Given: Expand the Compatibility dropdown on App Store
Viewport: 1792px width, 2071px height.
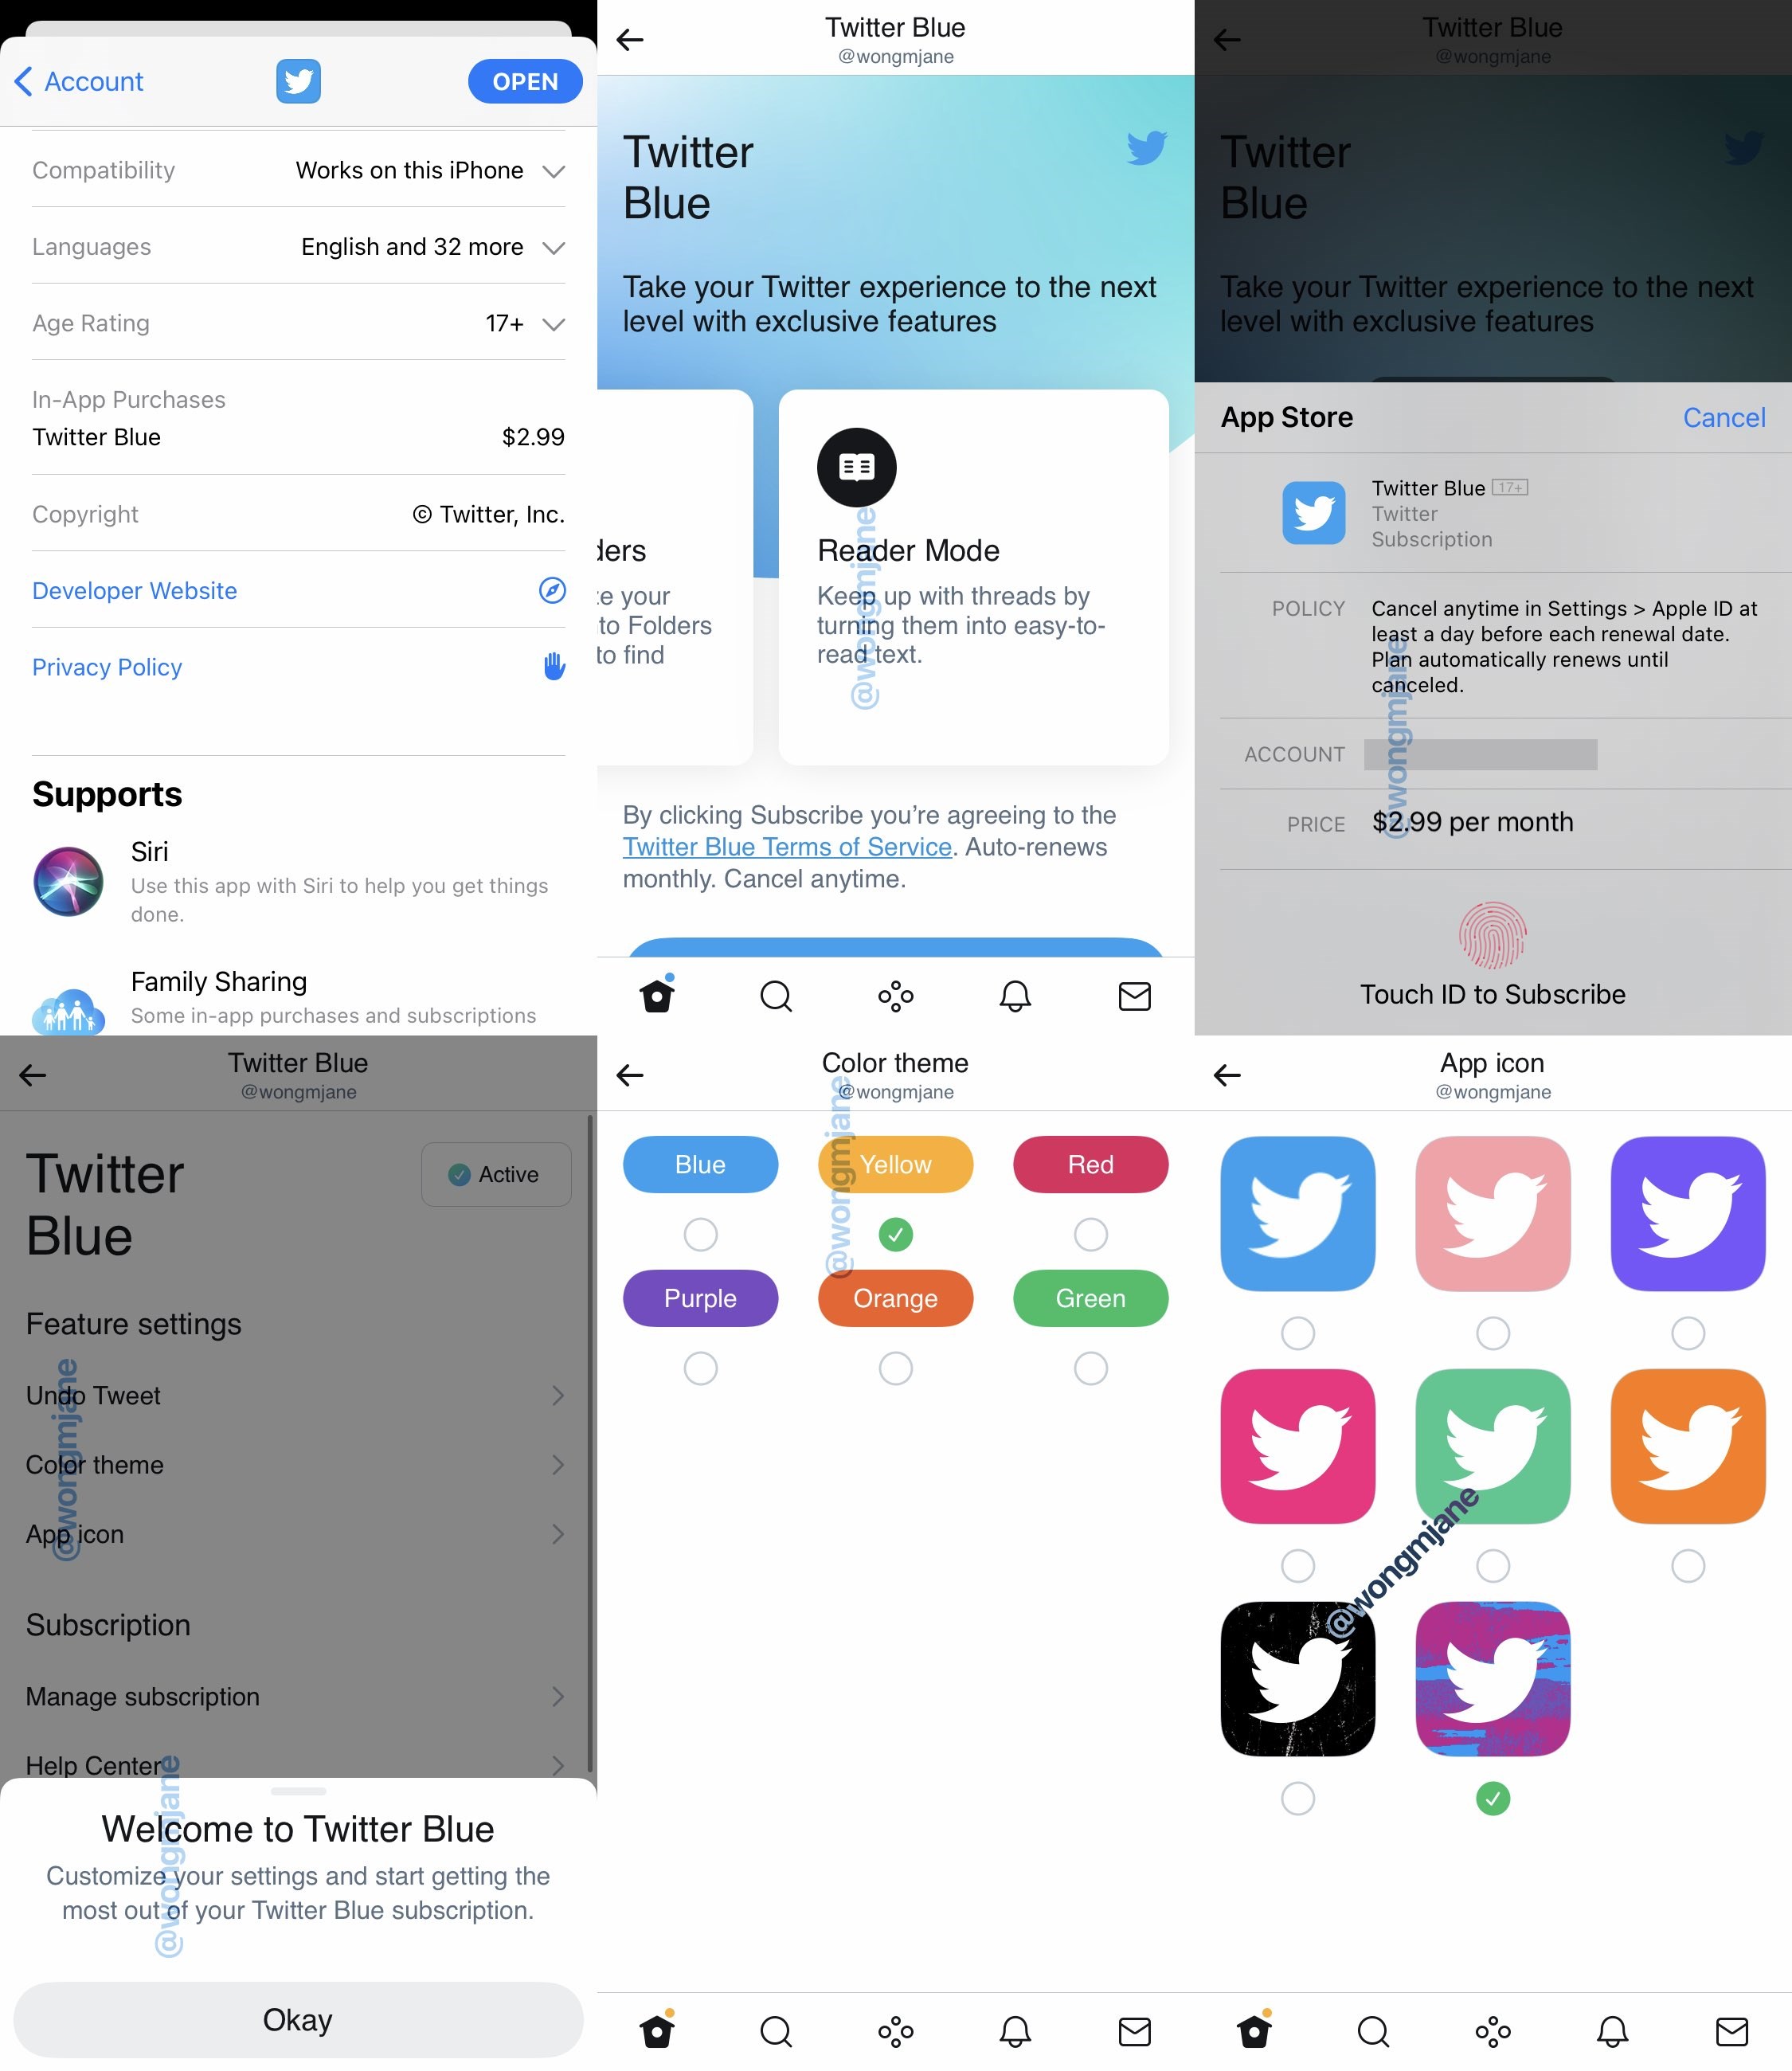Looking at the screenshot, I should point(554,169).
